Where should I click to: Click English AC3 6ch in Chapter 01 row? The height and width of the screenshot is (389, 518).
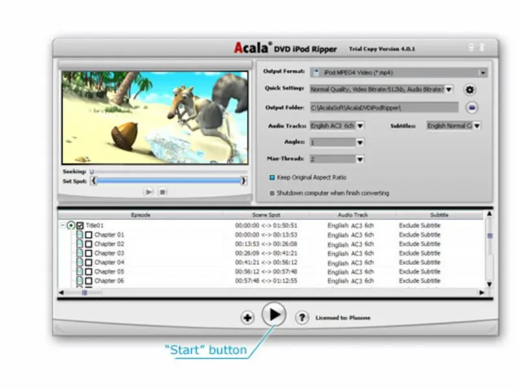[x=350, y=235]
